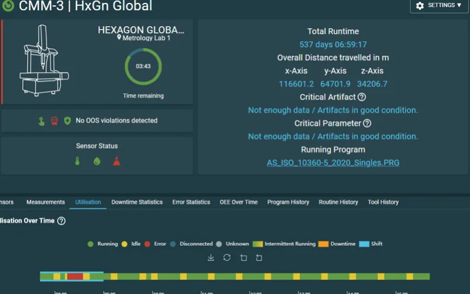This screenshot has width=470, height=294.
Task: Toggle the Disconnected legend entry
Action: click(192, 244)
